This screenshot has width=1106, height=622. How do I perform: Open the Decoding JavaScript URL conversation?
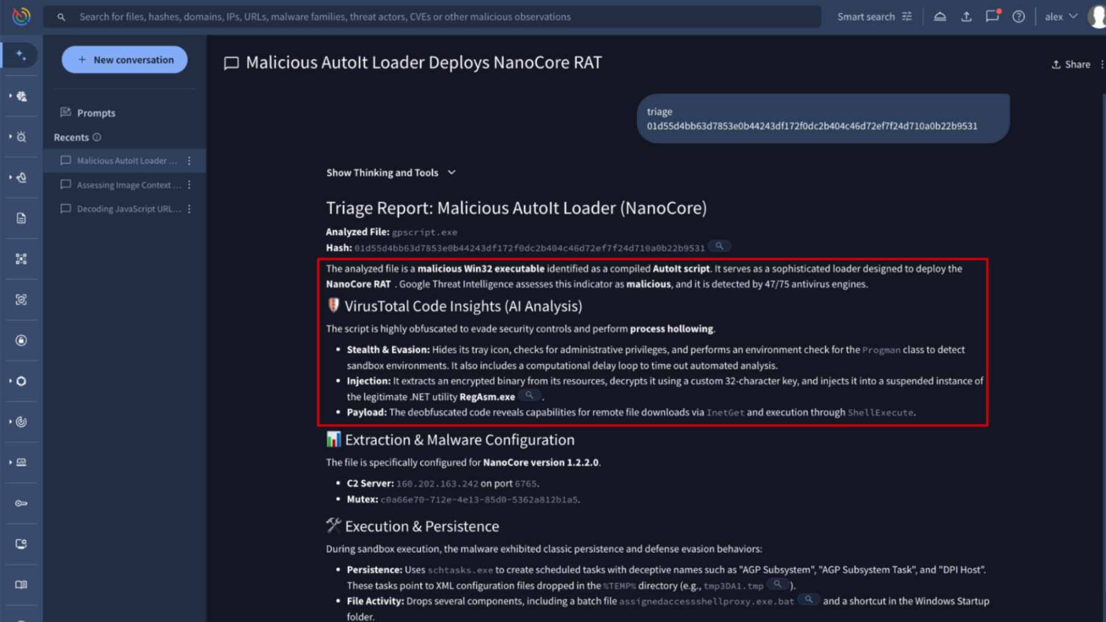pyautogui.click(x=128, y=209)
